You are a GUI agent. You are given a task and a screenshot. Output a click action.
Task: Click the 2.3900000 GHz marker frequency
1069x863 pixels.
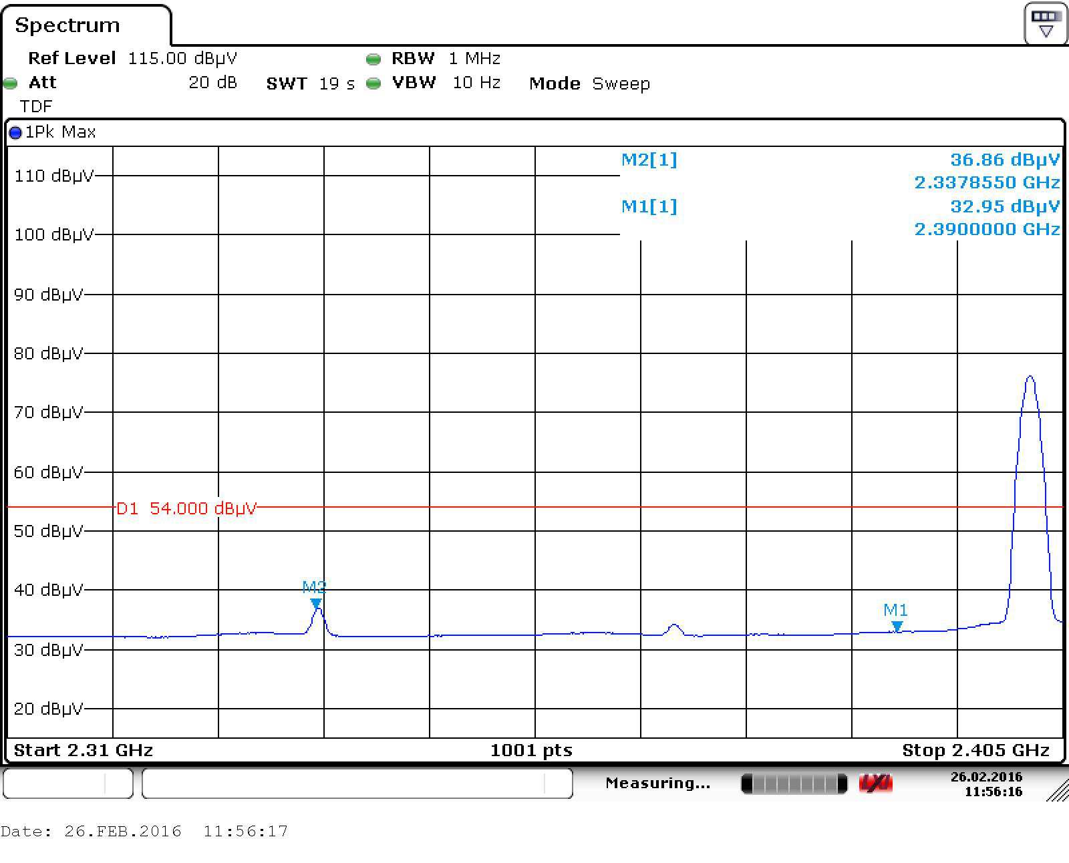[x=987, y=229]
